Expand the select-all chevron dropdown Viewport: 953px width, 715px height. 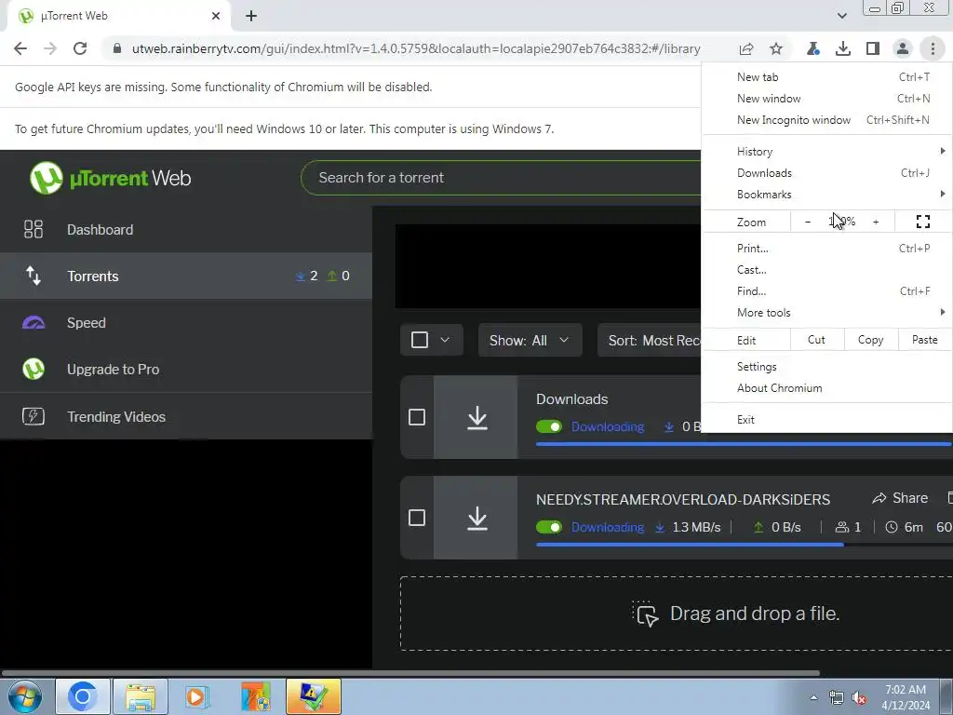coord(445,340)
